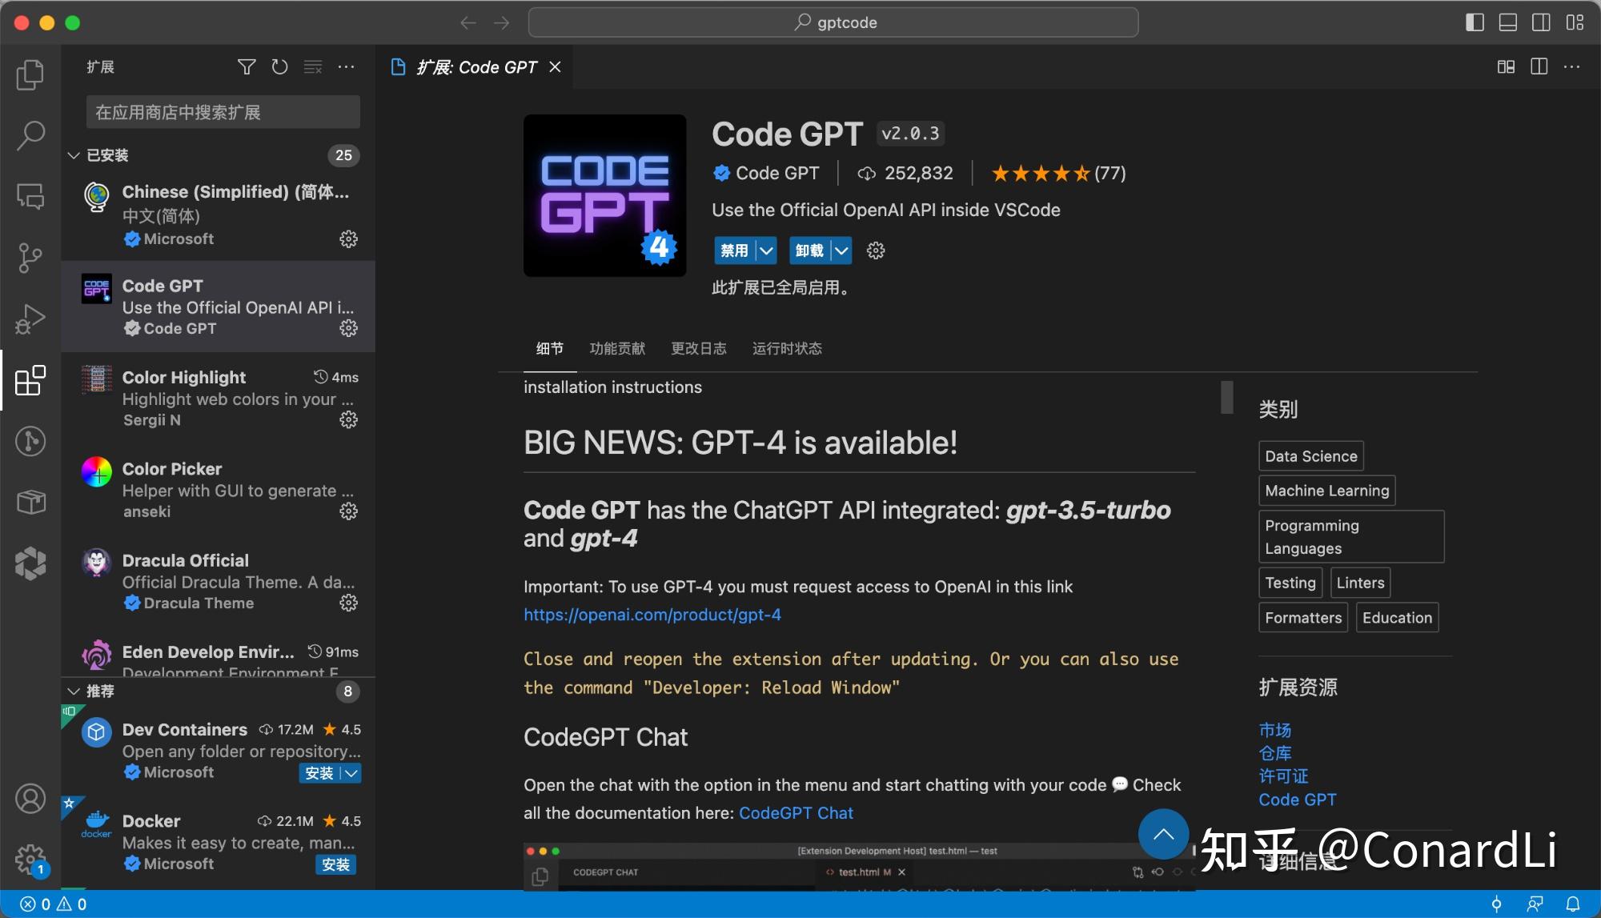Click the filter extensions icon
The height and width of the screenshot is (918, 1601).
[x=247, y=67]
